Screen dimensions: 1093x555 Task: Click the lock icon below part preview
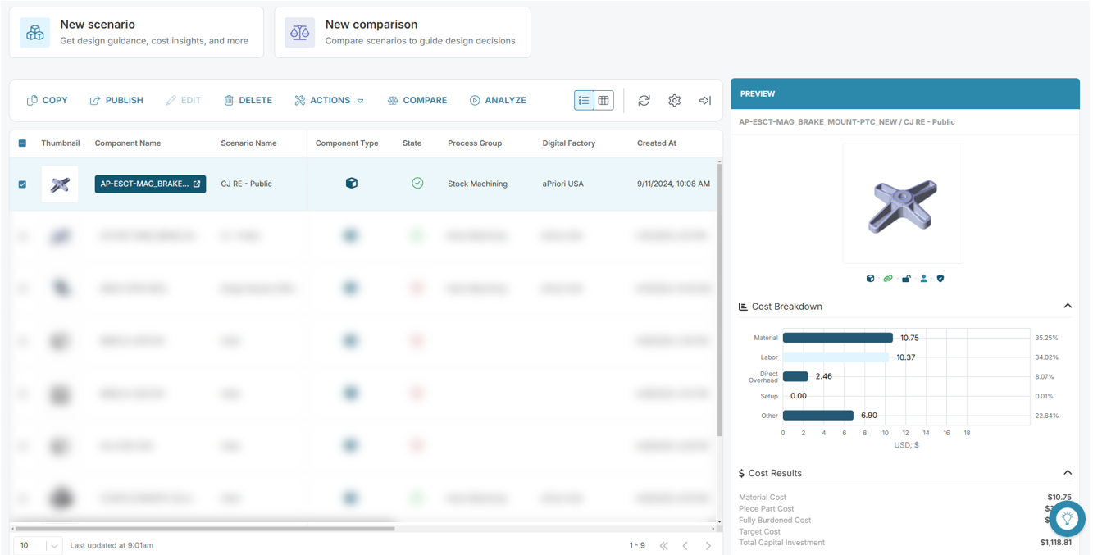click(x=906, y=279)
